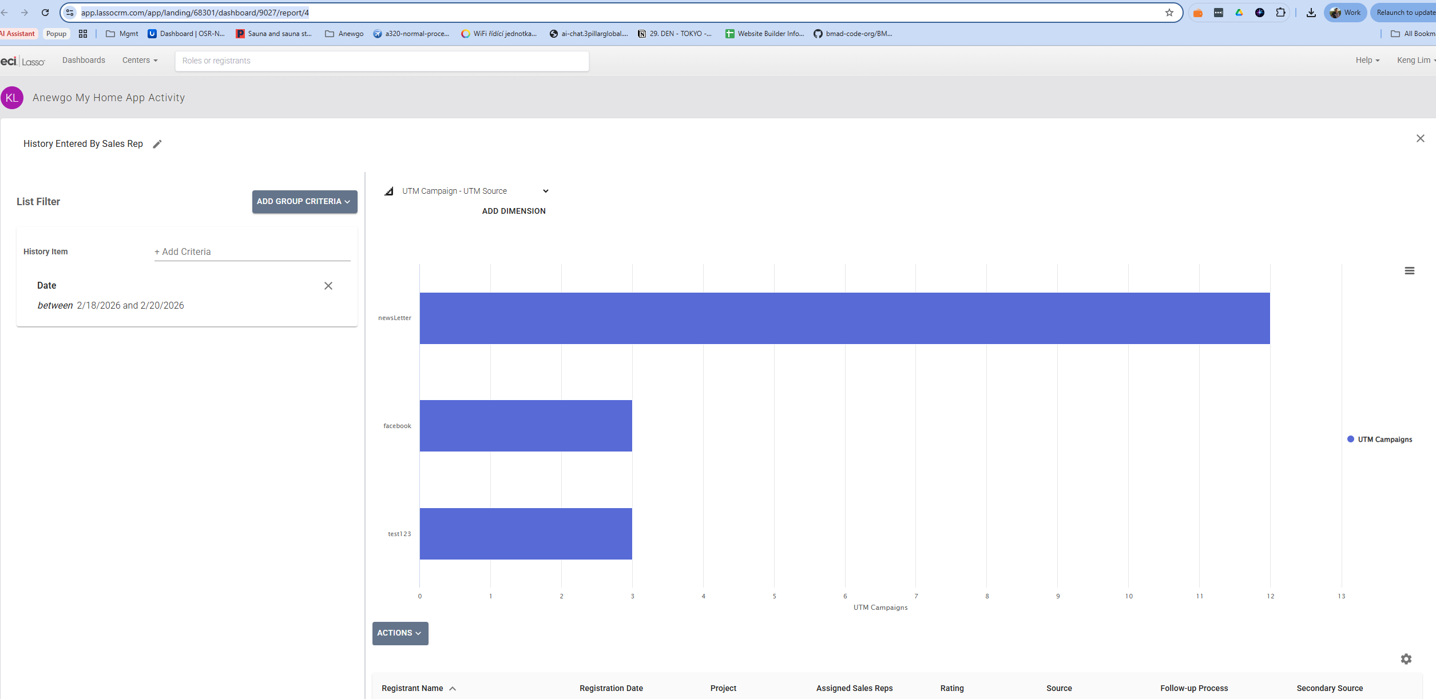Click the KL user avatar circle
The height and width of the screenshot is (699, 1436).
tap(12, 98)
